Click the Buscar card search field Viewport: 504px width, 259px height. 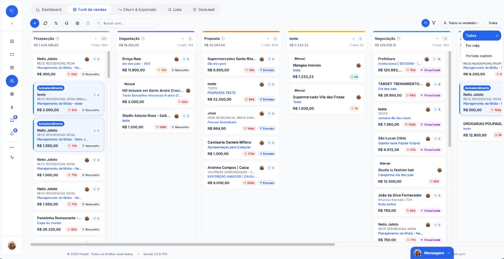click(126, 23)
